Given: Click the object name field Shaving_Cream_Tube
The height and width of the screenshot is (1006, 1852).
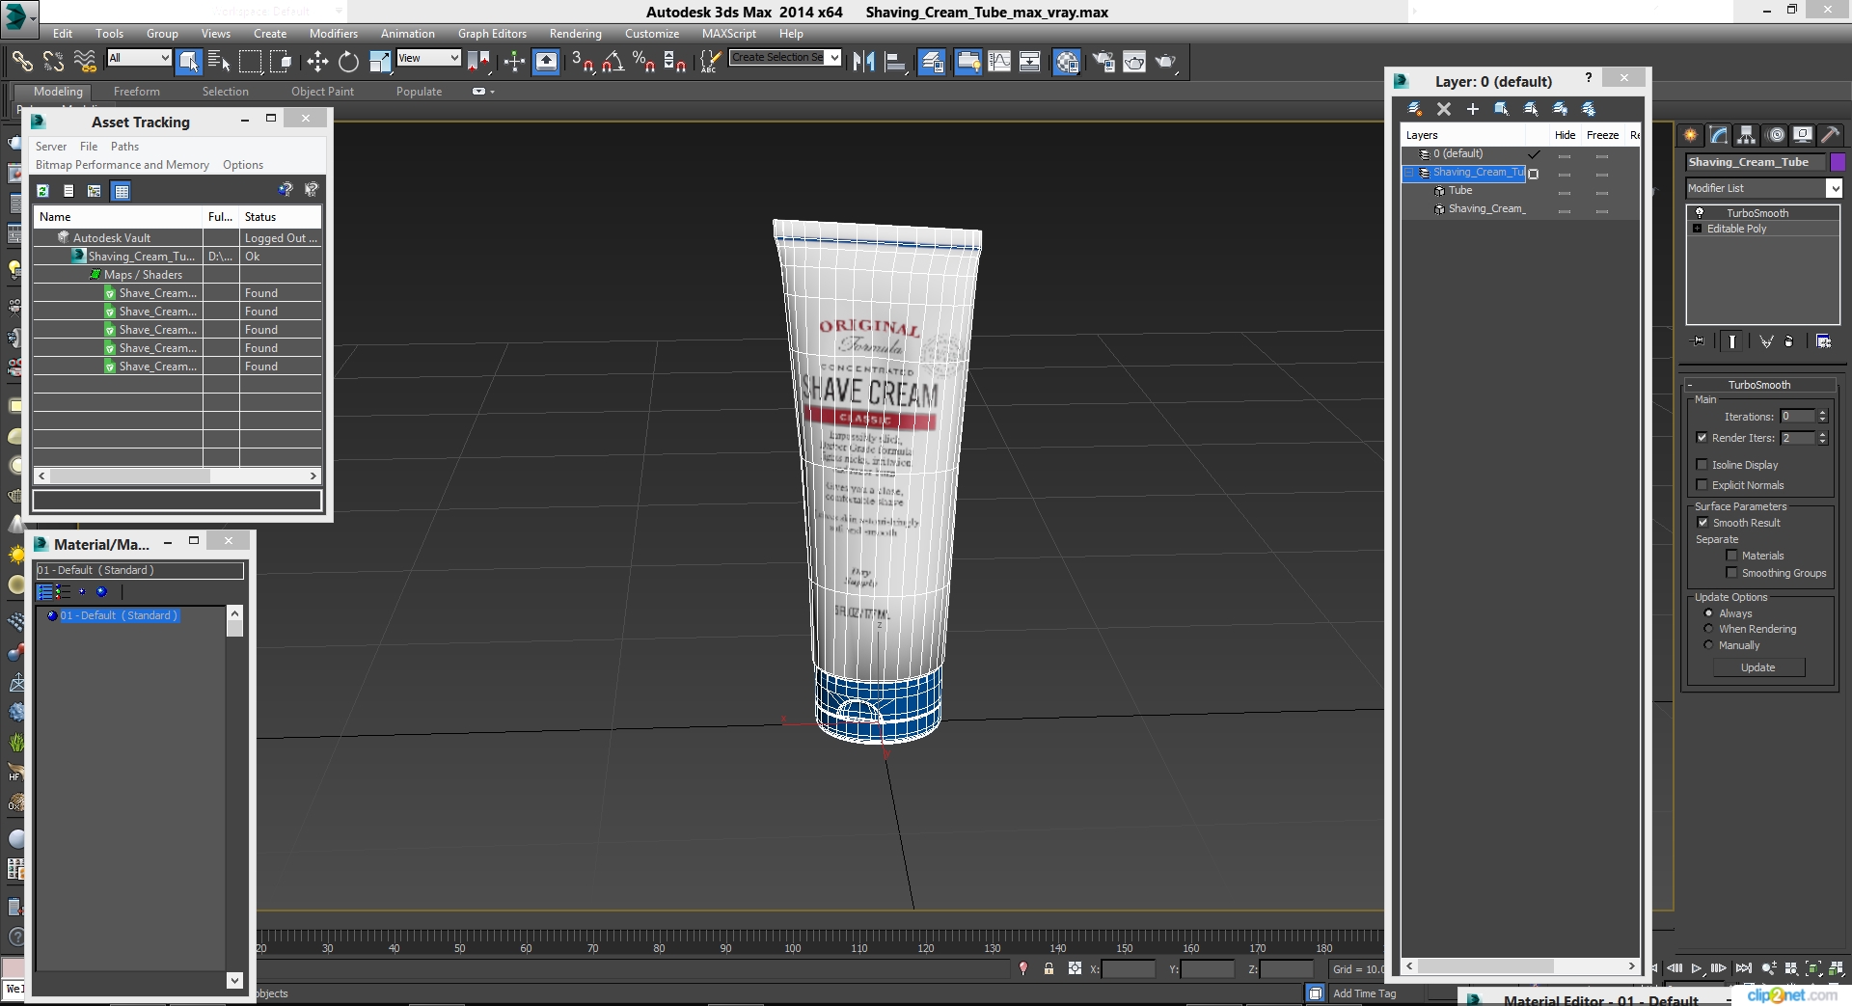Looking at the screenshot, I should point(1756,162).
